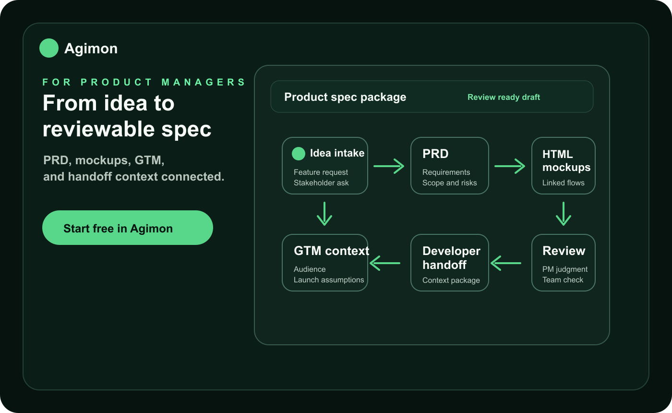The width and height of the screenshot is (672, 413).
Task: Select the HTML mockups card
Action: [x=564, y=166]
